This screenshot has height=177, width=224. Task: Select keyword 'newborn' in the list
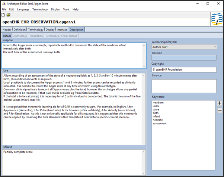[158, 103]
